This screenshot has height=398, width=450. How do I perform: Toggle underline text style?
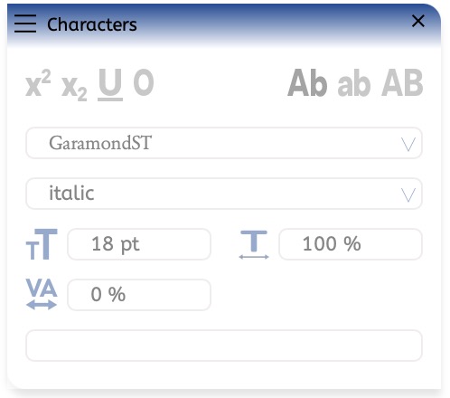pyautogui.click(x=110, y=84)
